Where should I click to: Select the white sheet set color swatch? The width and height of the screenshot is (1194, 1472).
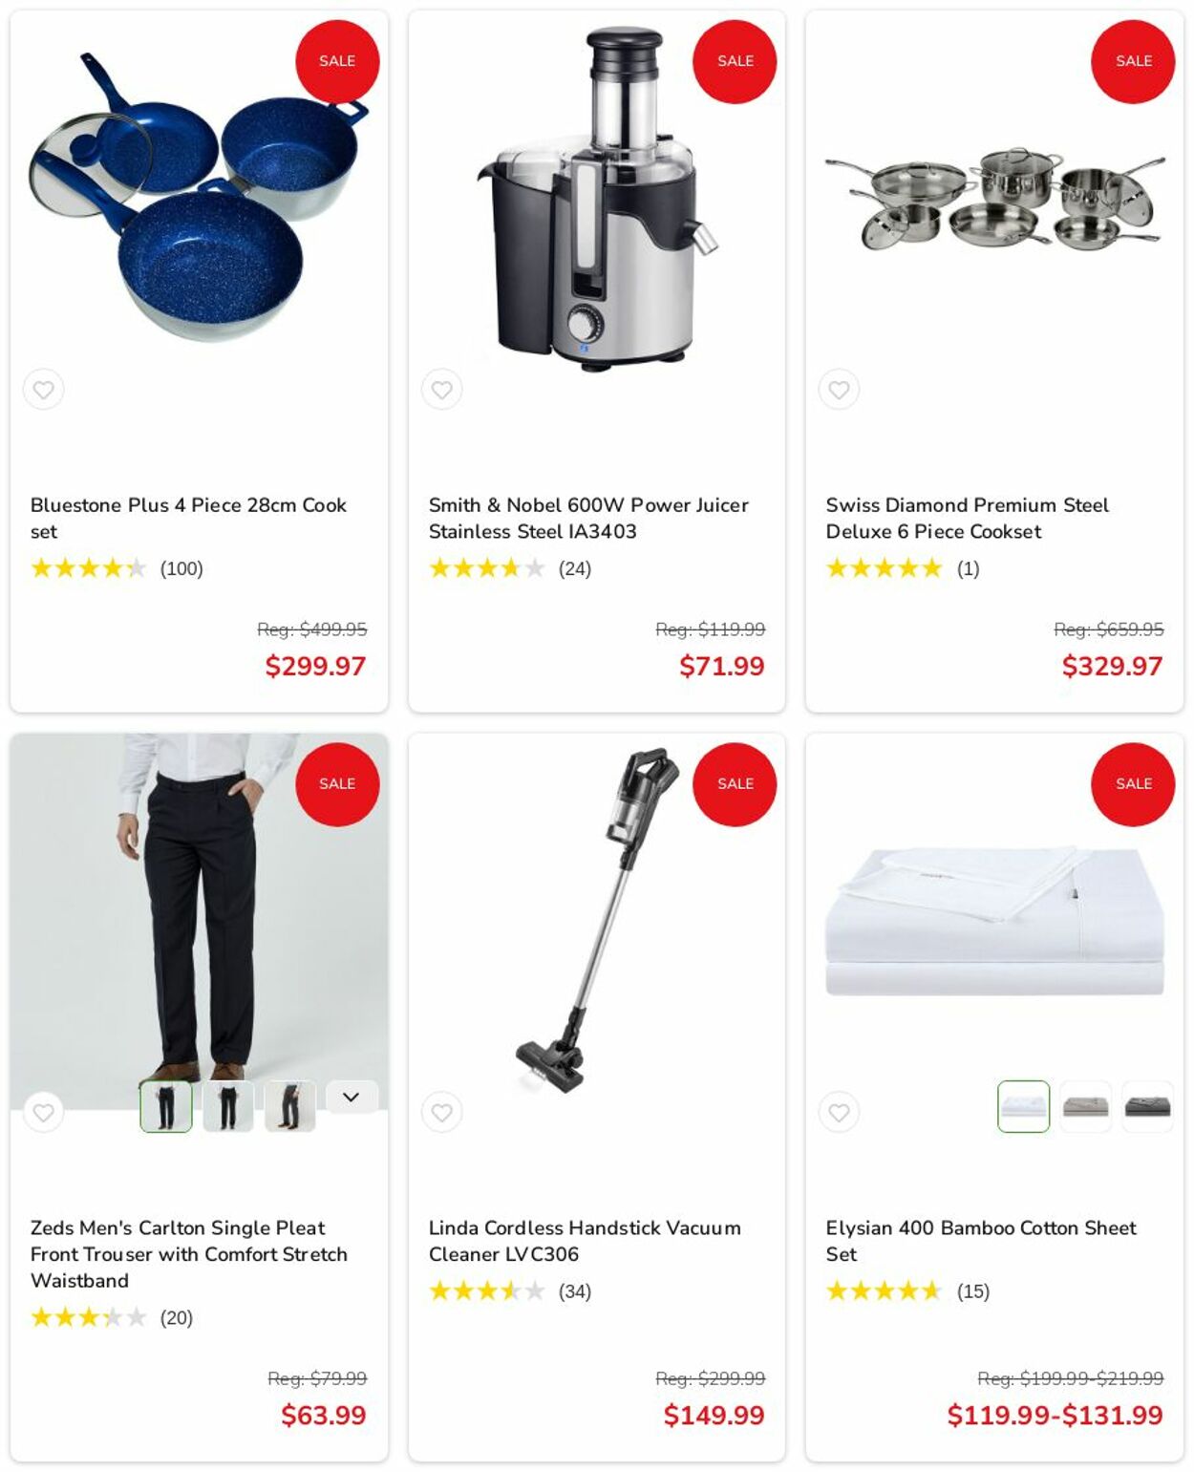(x=1024, y=1106)
